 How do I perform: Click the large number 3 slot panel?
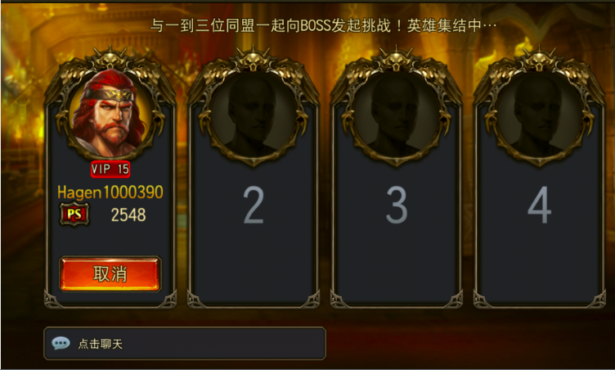point(397,205)
